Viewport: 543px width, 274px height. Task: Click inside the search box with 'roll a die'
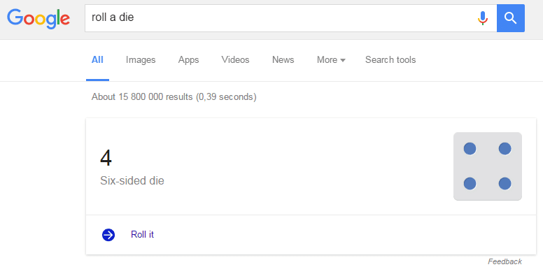tap(281, 18)
